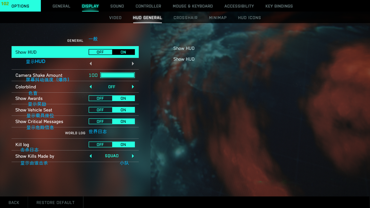
Task: Open the HUD ICONS sub-tab
Action: tap(249, 18)
